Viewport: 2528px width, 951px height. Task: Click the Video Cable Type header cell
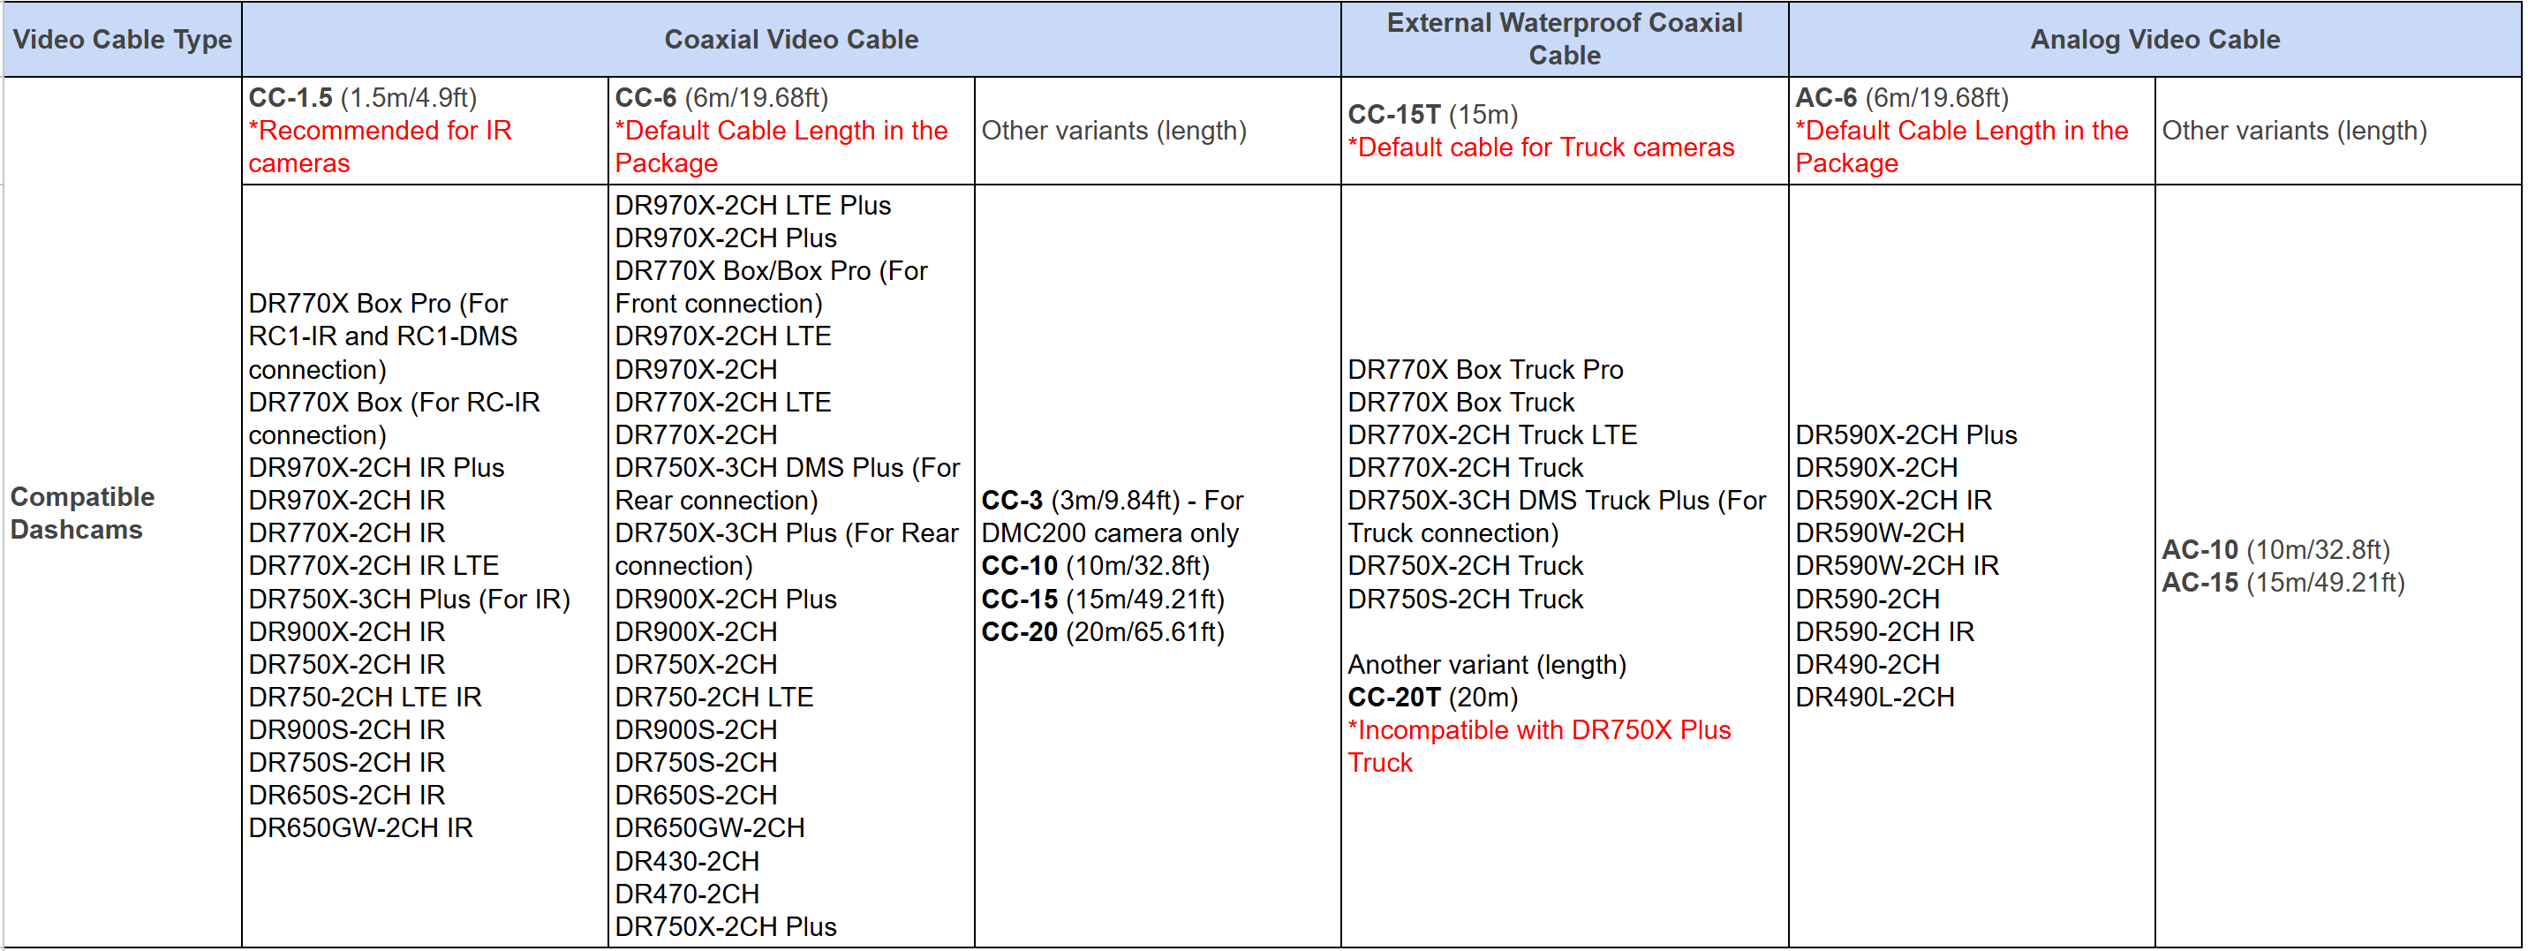(x=123, y=39)
